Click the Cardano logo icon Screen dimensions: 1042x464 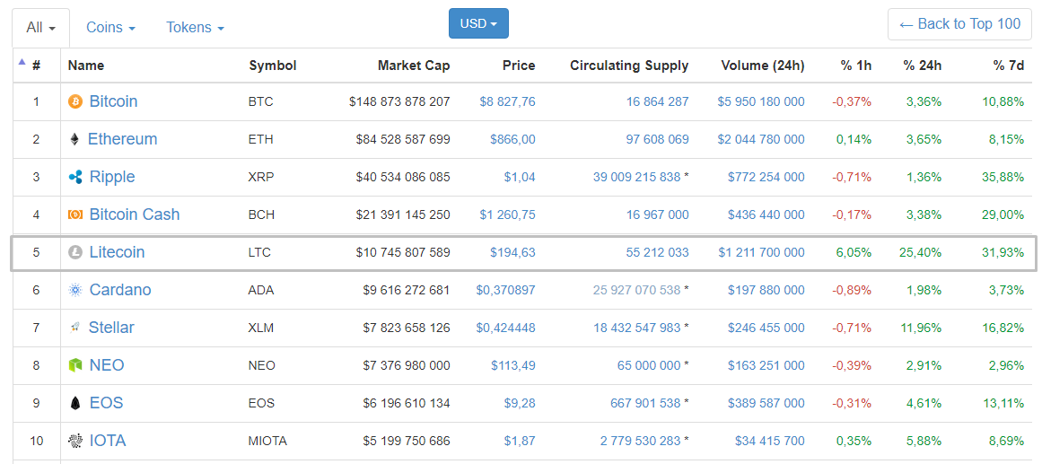coord(75,291)
